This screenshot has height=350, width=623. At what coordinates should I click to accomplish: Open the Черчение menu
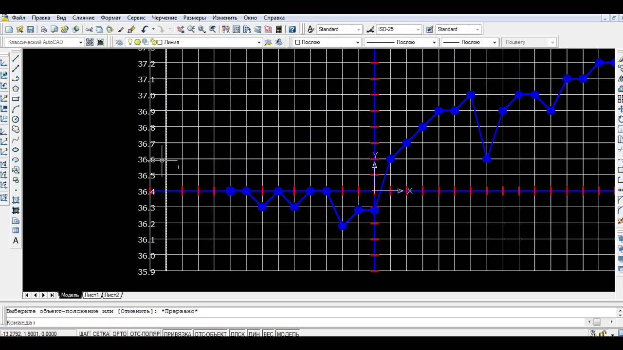coord(165,18)
